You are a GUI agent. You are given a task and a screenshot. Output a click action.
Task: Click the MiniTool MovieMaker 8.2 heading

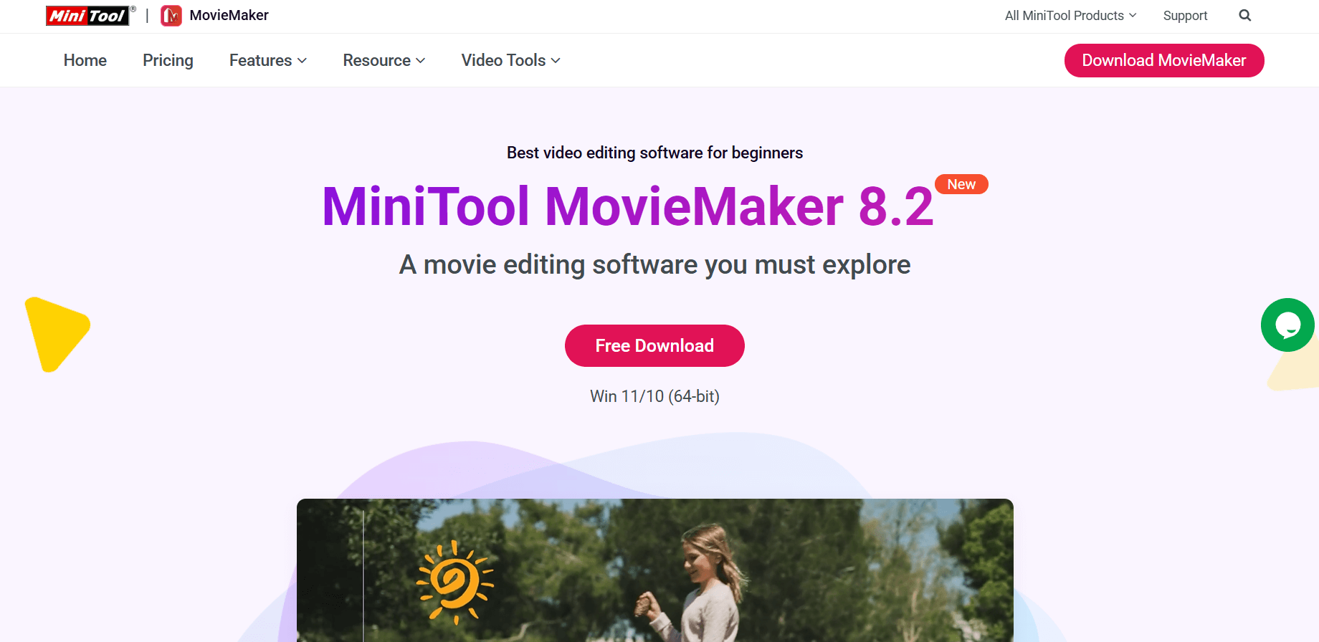point(628,206)
